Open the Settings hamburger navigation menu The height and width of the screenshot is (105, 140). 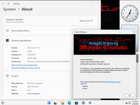click(9, 4)
